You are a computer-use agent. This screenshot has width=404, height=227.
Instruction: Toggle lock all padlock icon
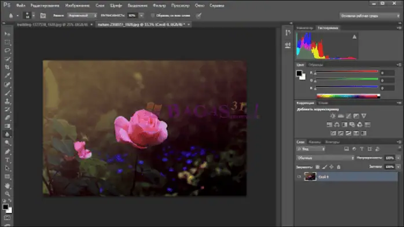(x=339, y=167)
